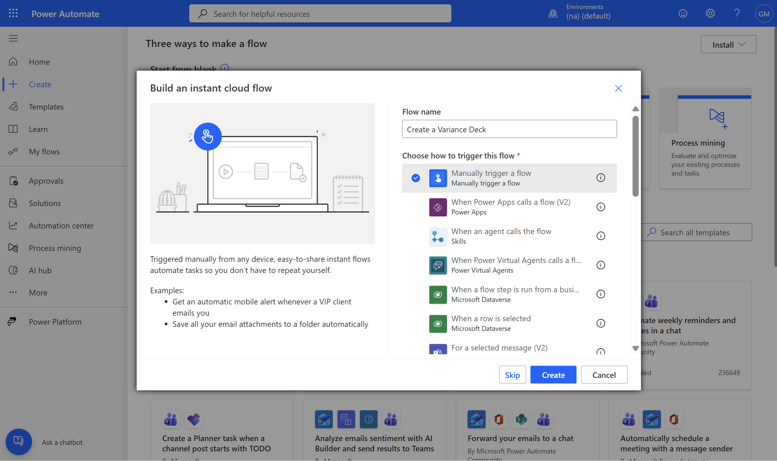Click the settings gear icon
Viewport: 777px width, 461px height.
pos(710,13)
